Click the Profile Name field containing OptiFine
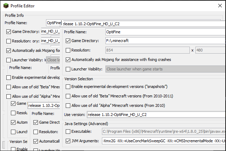Screen dimensions: 226x151 pyautogui.click(x=165, y=32)
